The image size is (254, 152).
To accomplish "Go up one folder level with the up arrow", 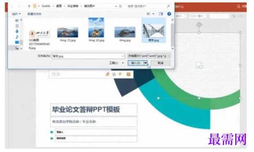I will click(29, 6).
